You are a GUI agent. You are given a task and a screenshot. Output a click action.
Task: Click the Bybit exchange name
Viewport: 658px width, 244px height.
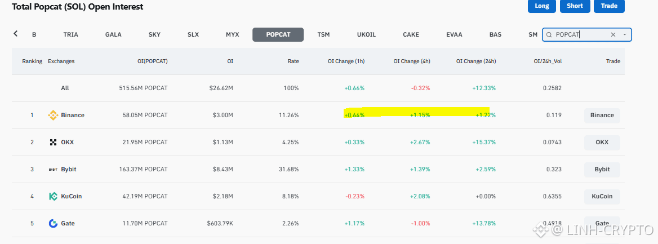click(68, 170)
